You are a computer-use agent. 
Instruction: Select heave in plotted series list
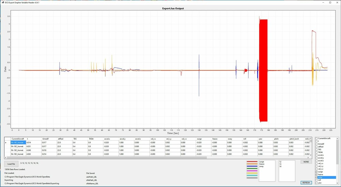click(262, 164)
